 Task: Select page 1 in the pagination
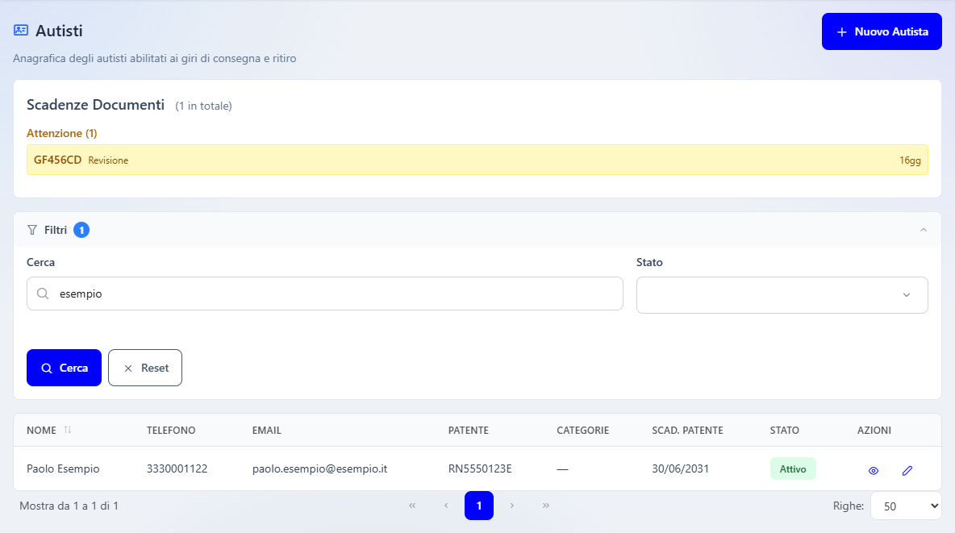pyautogui.click(x=479, y=506)
